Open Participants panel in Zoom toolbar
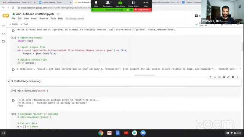 click(108, 4)
